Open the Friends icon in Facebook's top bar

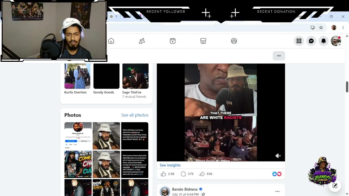coord(142,41)
